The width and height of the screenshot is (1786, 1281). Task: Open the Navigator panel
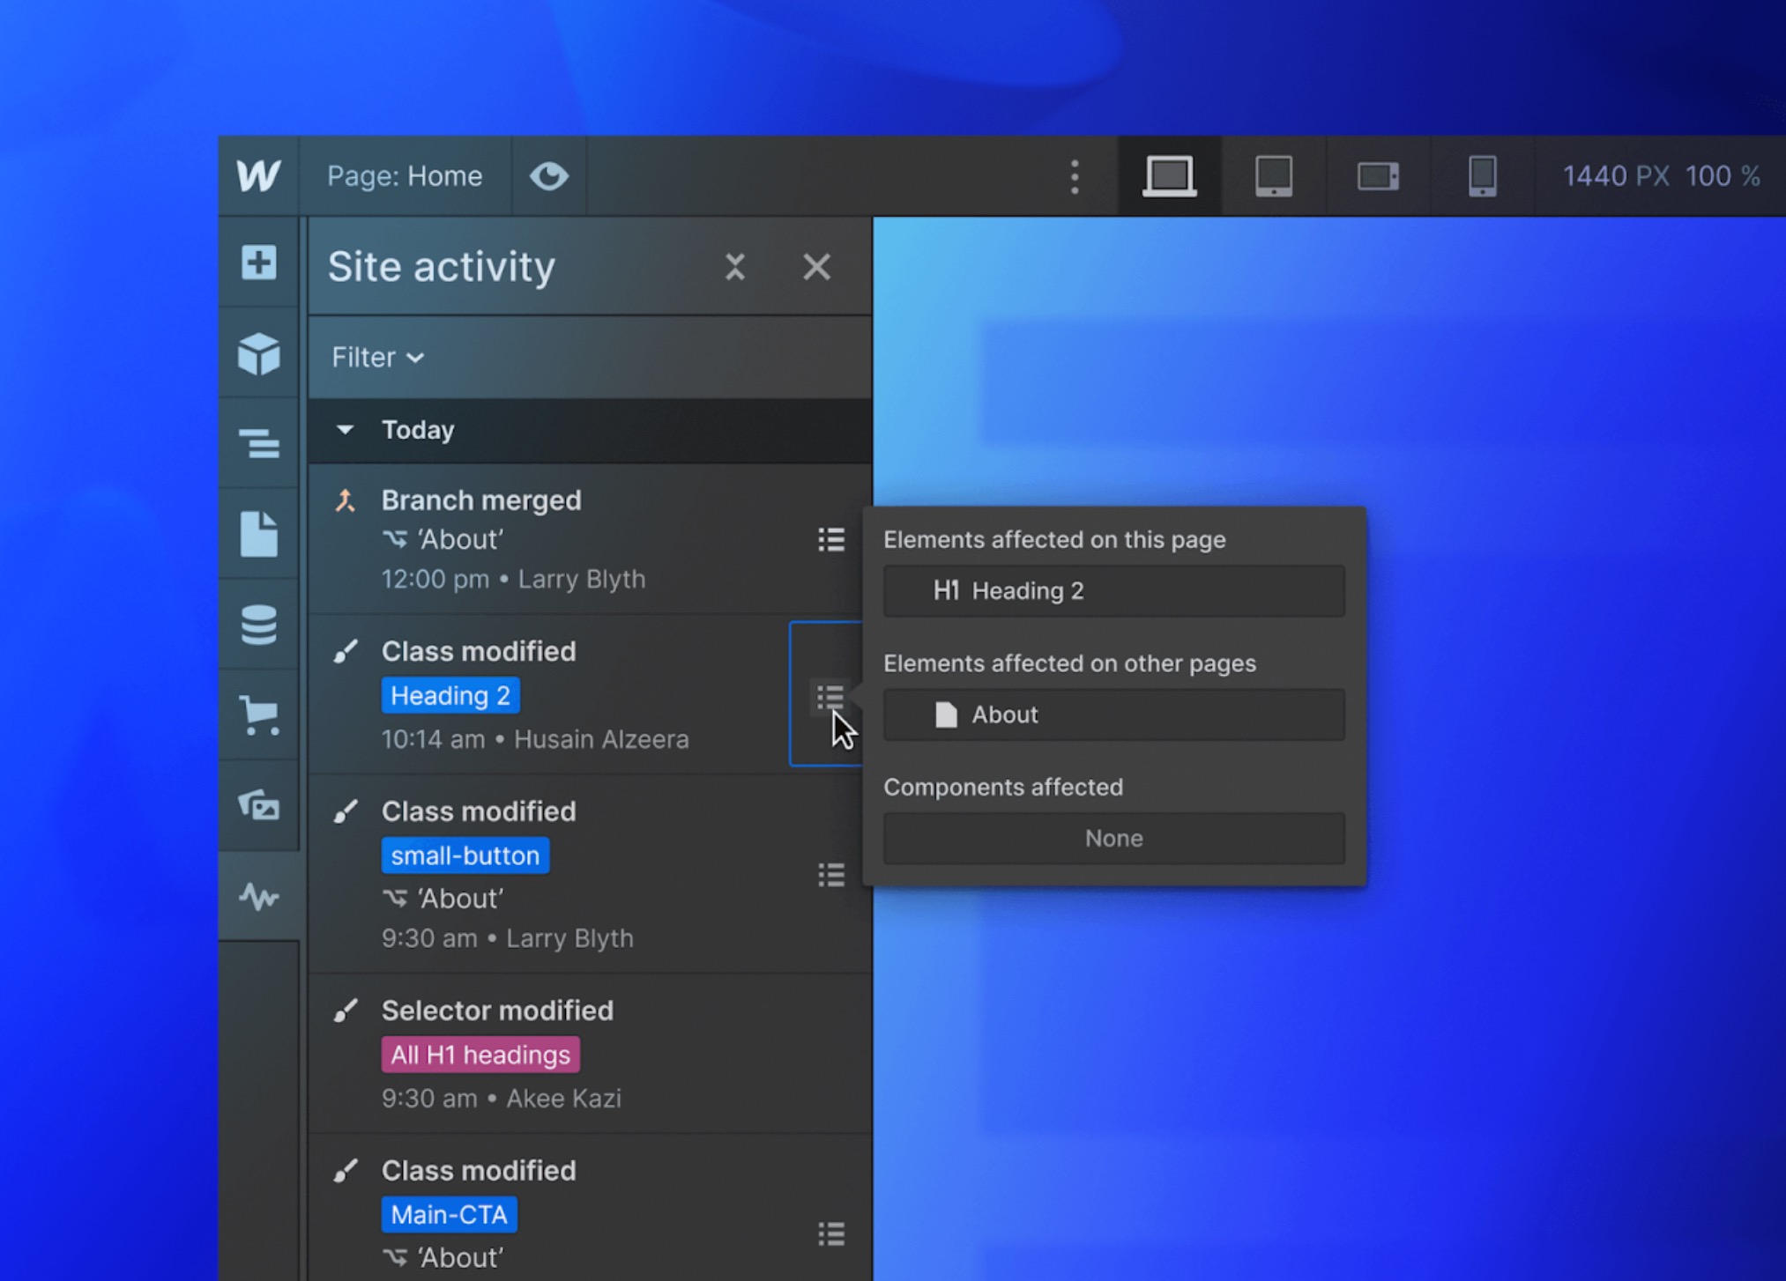258,444
